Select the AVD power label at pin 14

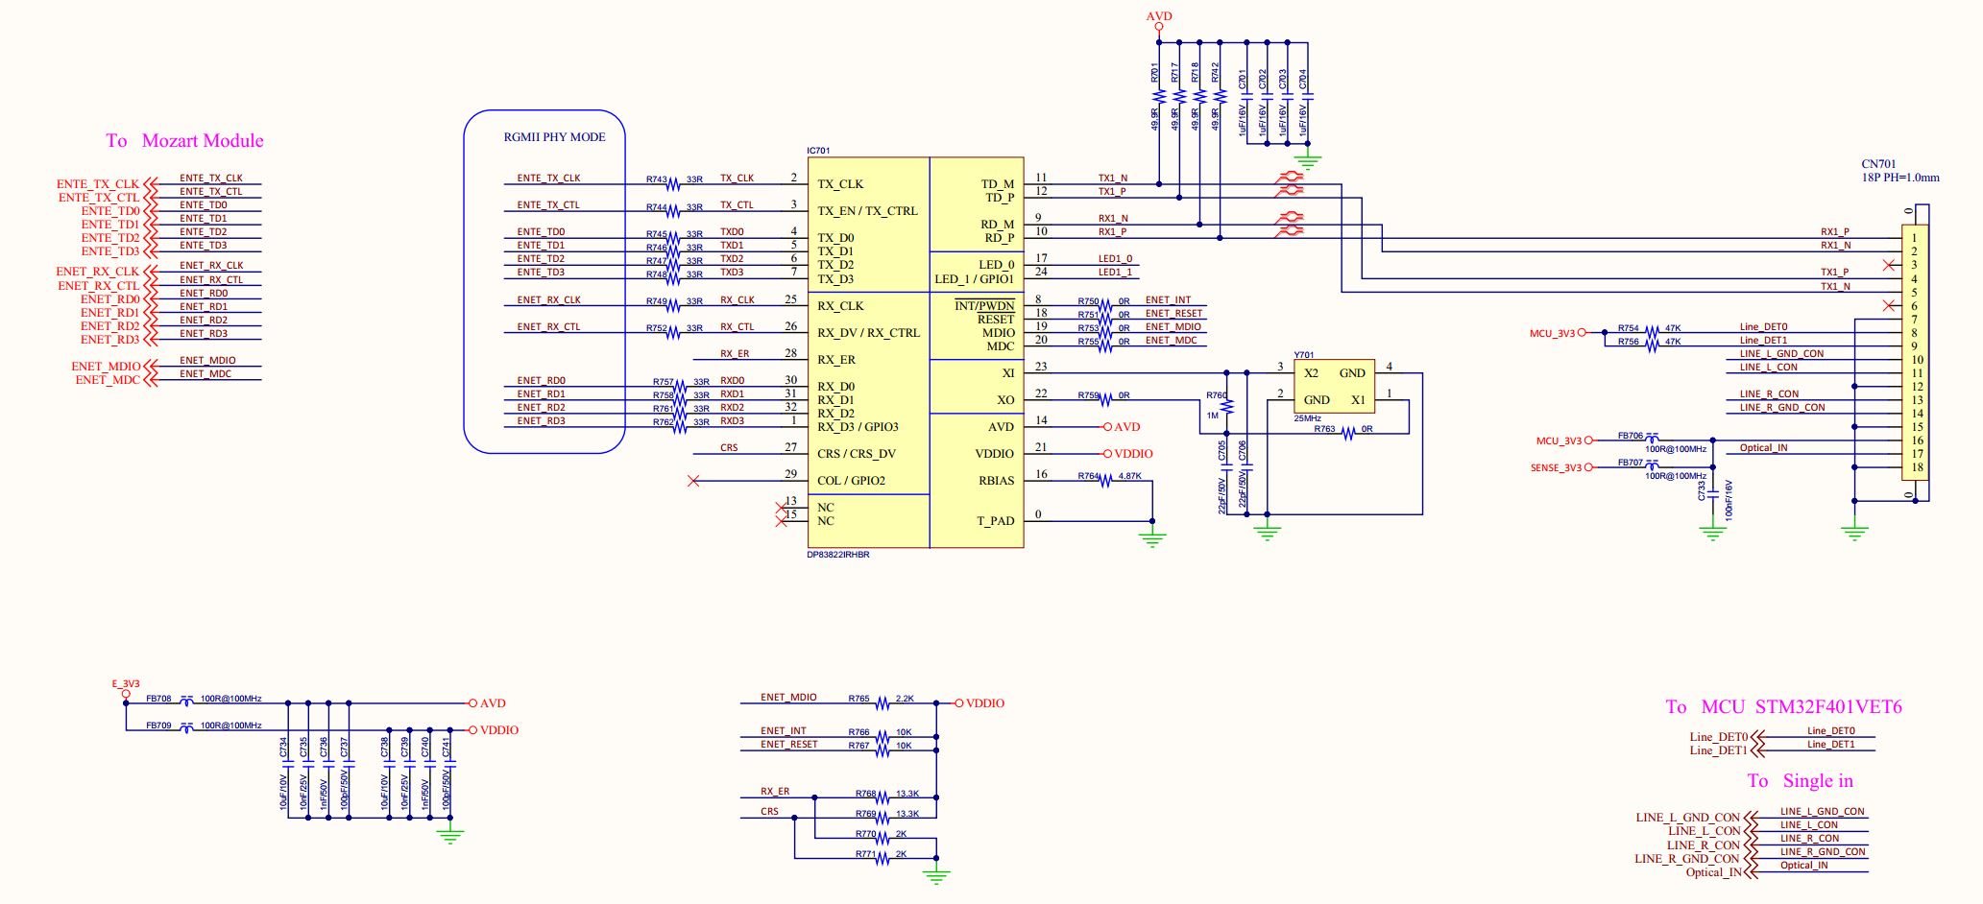click(x=1127, y=427)
